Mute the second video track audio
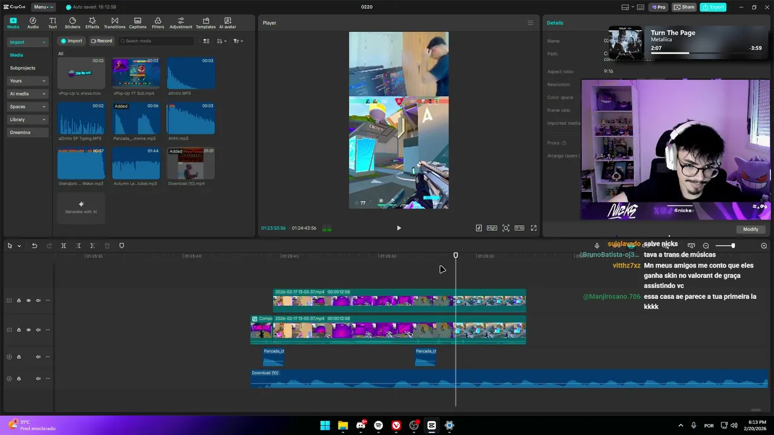Image resolution: width=774 pixels, height=435 pixels. 38,330
